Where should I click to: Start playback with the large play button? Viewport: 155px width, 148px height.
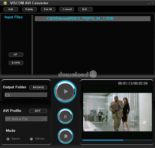65,91
